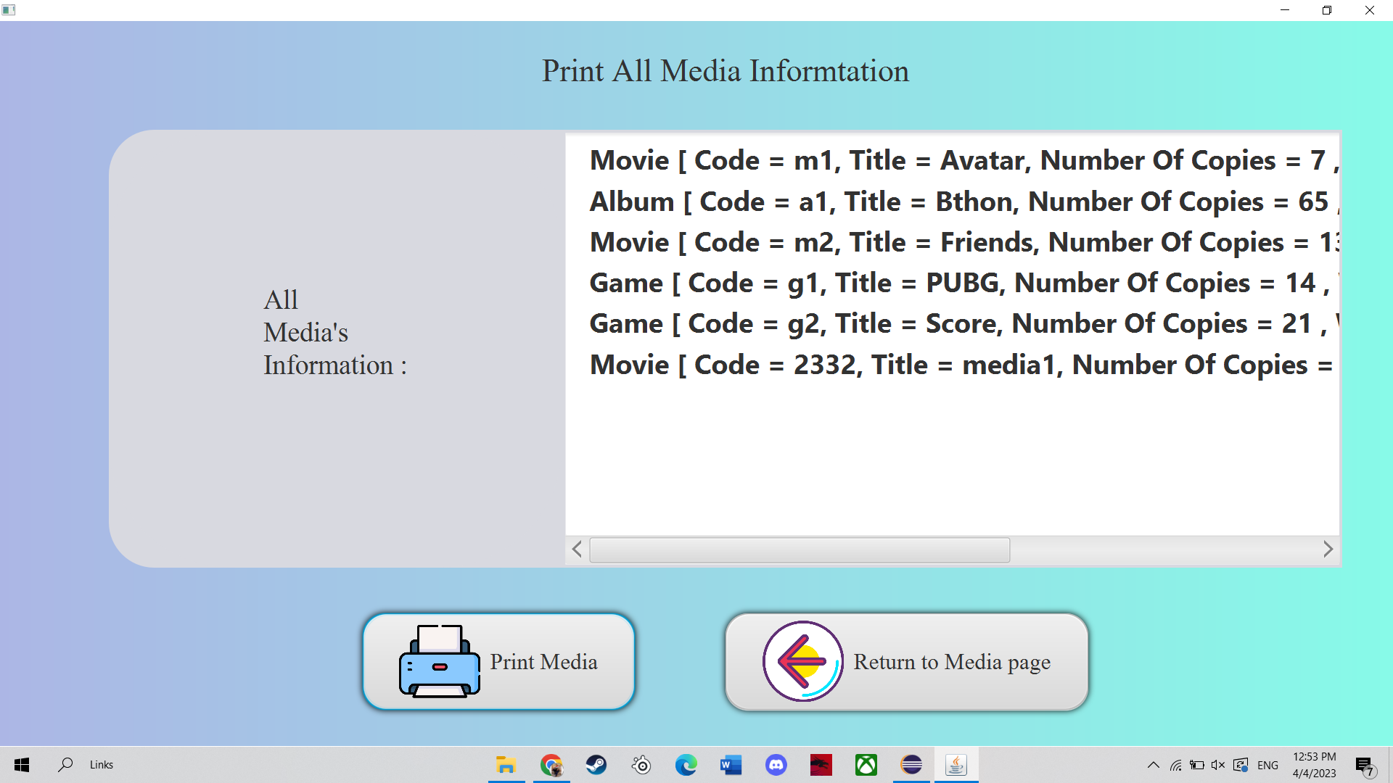Open Discord from the taskbar
This screenshot has width=1393, height=783.
click(x=776, y=765)
